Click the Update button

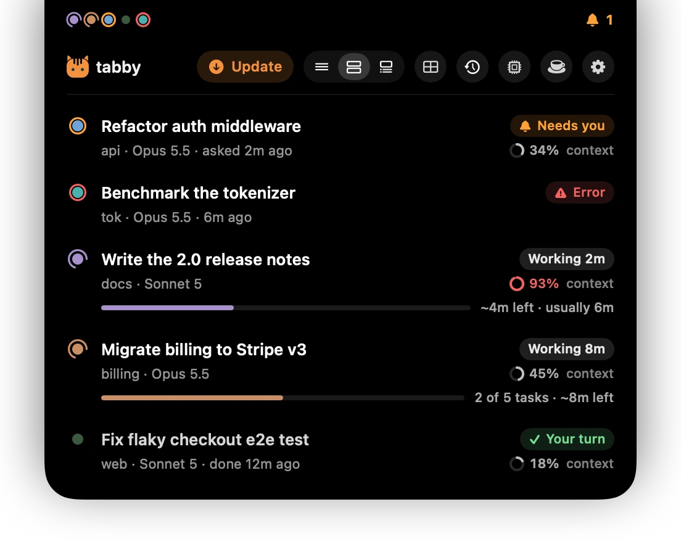click(x=246, y=67)
